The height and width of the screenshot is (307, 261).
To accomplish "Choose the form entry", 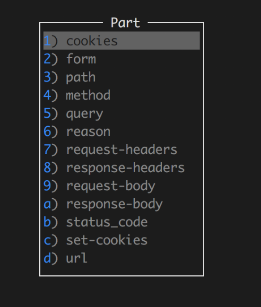I will click(x=122, y=59).
